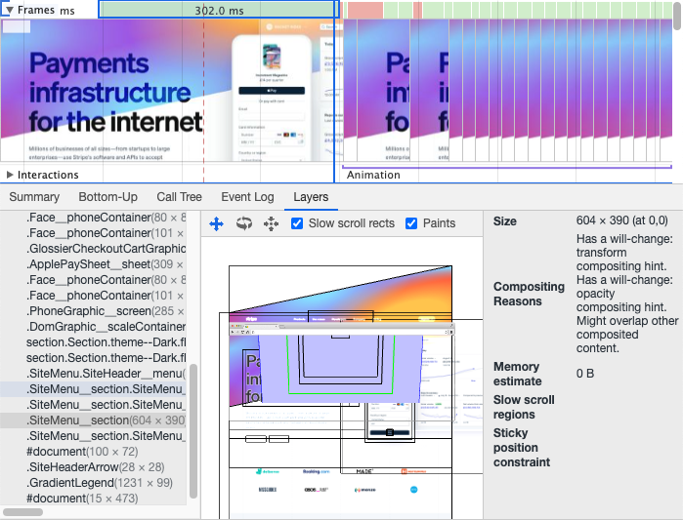Screen dimensions: 683x520
Task: Click the layer tree vertical scrollbar
Action: tap(193, 430)
